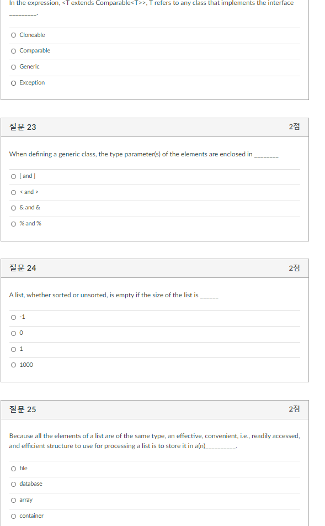Select 1 in question 24

(x=13, y=349)
